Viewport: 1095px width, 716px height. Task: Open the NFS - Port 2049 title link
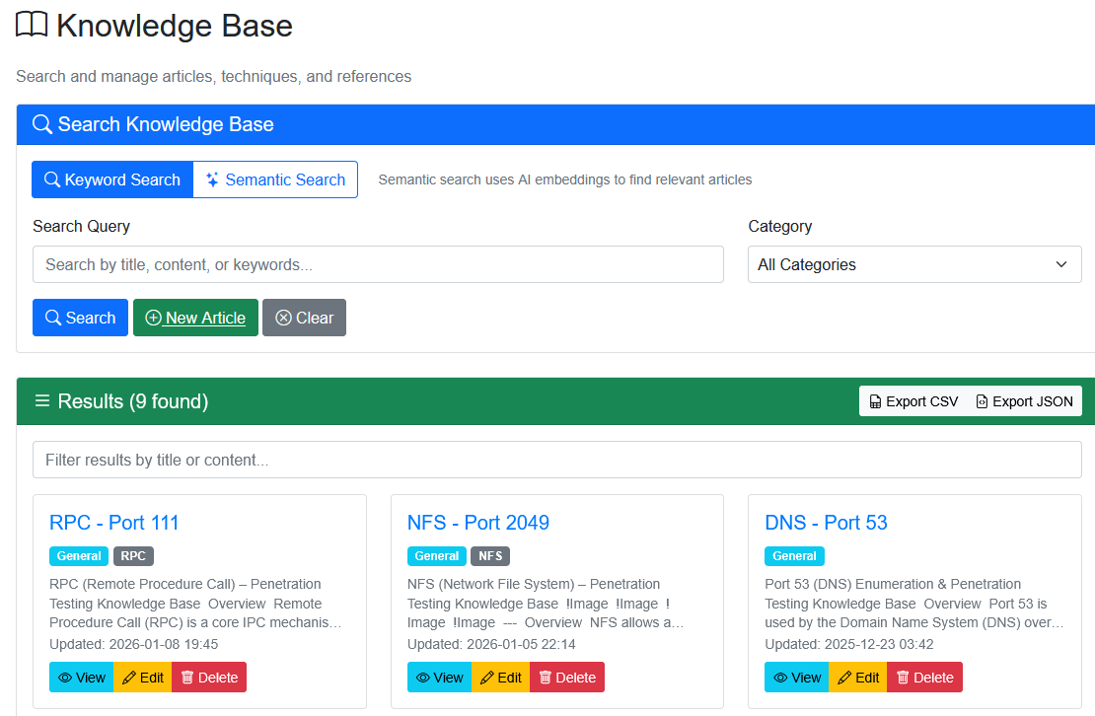[x=477, y=523]
